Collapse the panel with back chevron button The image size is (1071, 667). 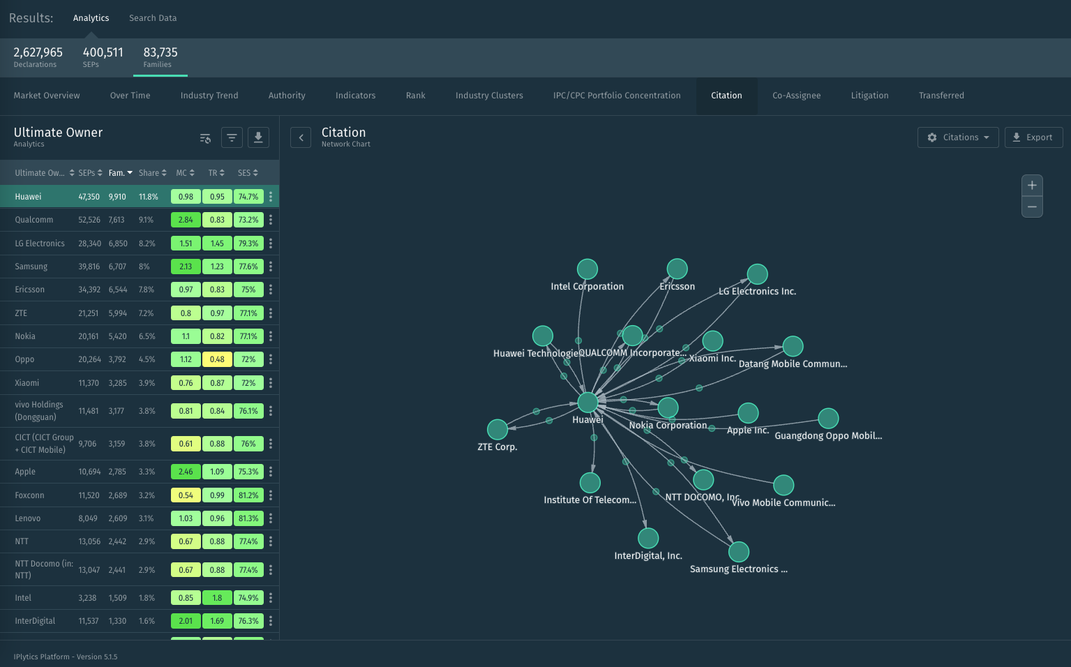coord(301,138)
